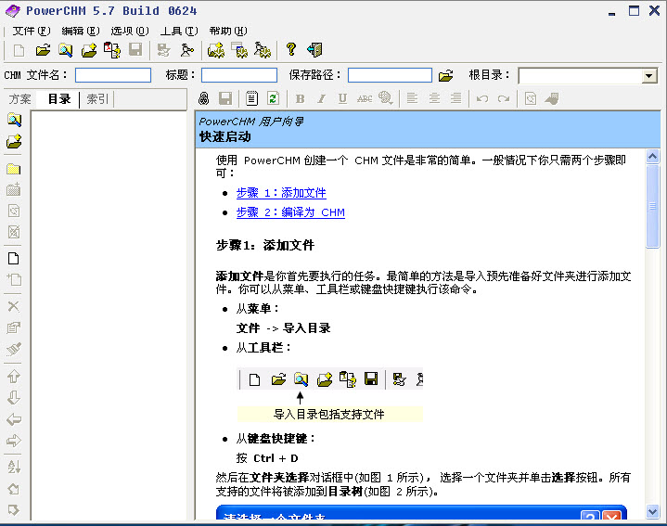The image size is (667, 526).
Task: Click the CHM 文件名 input field
Action: click(x=112, y=76)
